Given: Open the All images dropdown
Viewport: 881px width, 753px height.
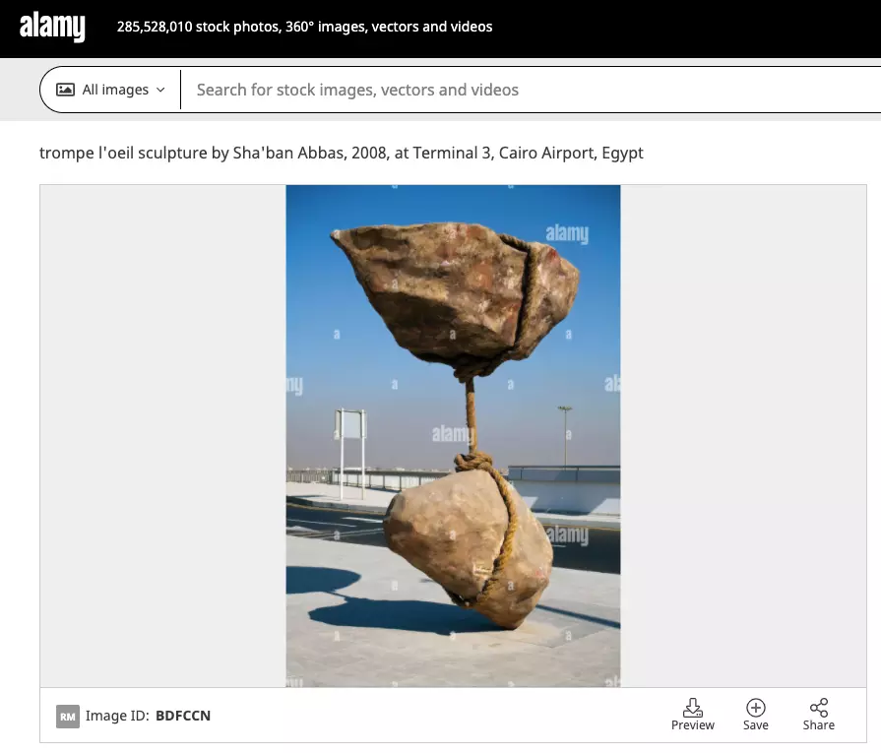Looking at the screenshot, I should (110, 90).
